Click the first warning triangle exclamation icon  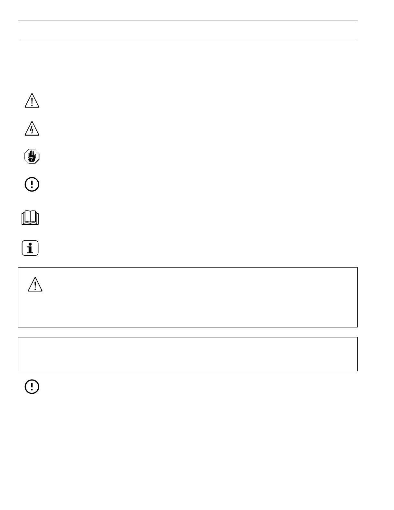pyautogui.click(x=32, y=100)
